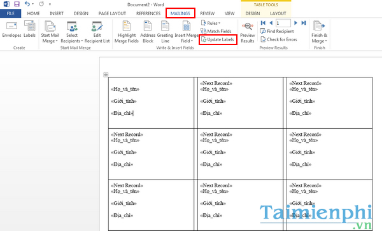Open Table Tools LAYOUT tab
382x231 pixels.
point(278,13)
